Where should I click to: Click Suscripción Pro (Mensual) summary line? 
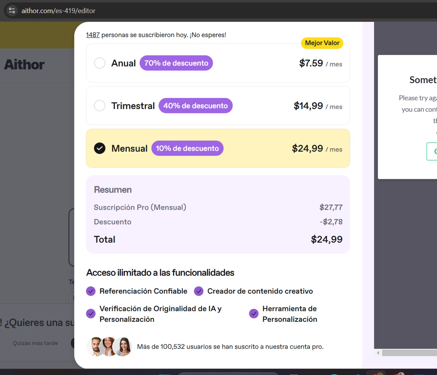click(x=140, y=207)
